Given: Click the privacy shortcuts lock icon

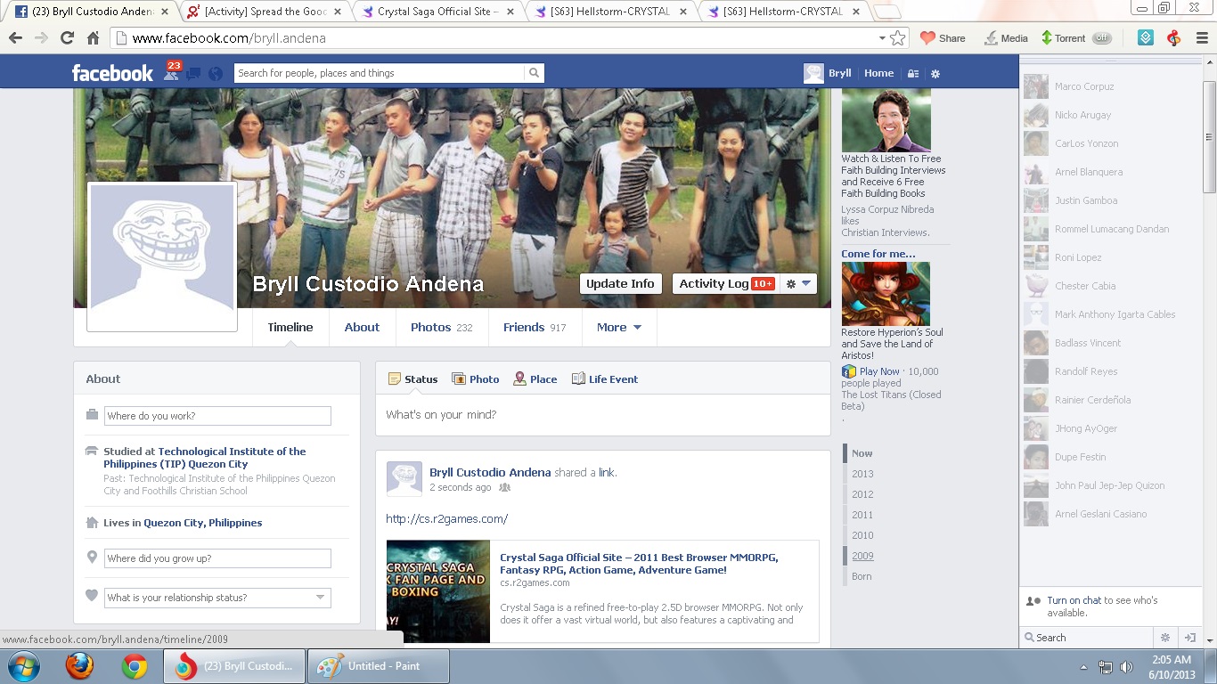Looking at the screenshot, I should click(x=913, y=74).
